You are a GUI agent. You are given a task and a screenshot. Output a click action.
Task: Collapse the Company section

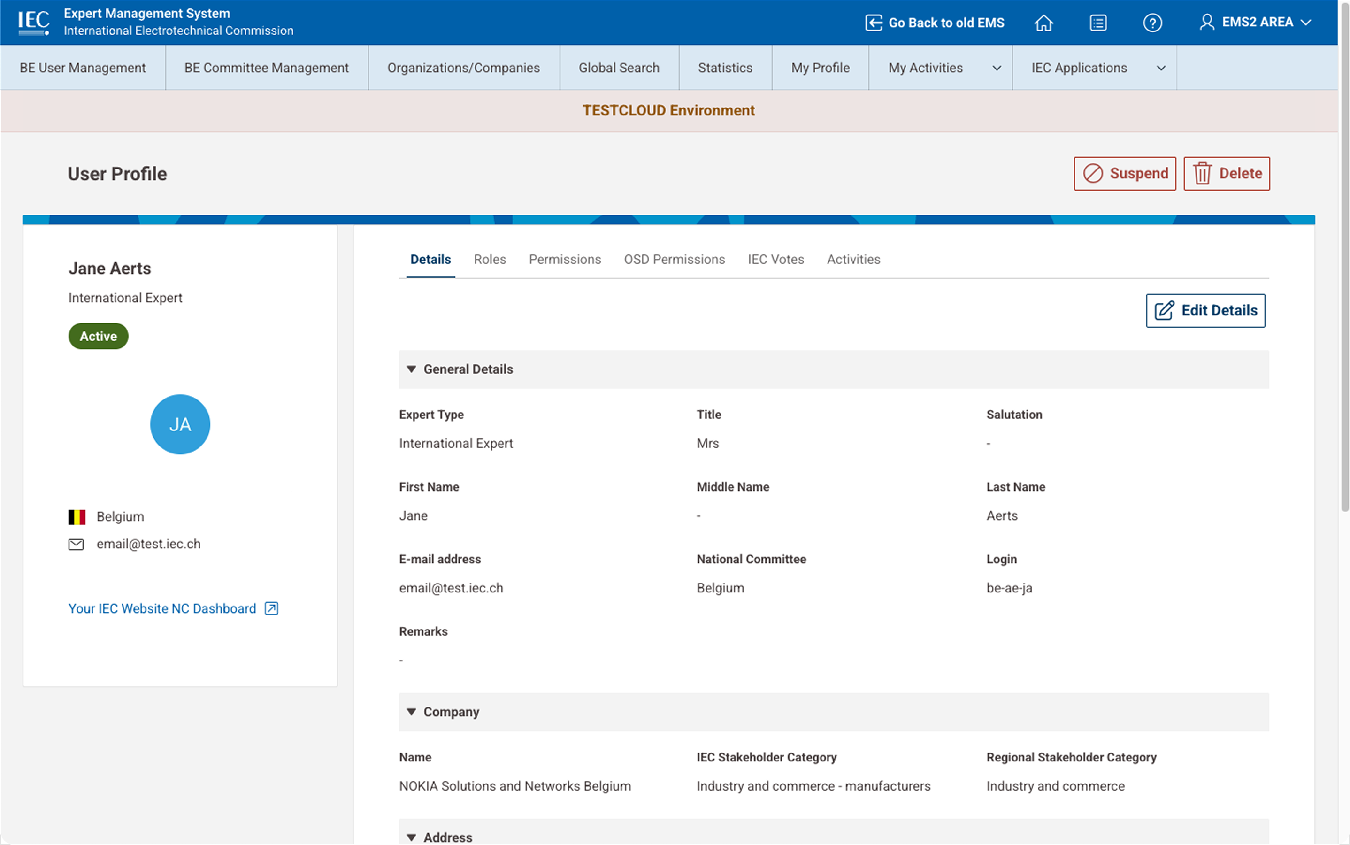411,712
